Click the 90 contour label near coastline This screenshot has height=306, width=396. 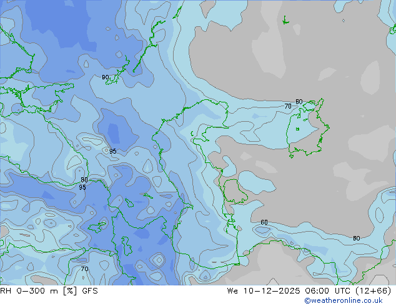click(106, 77)
